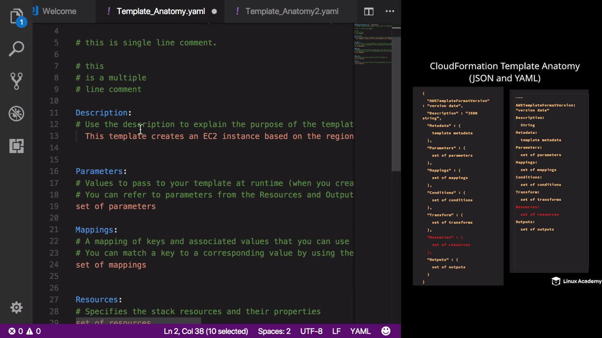Change file encoding via UTF-8
Image resolution: width=602 pixels, height=338 pixels.
click(x=311, y=331)
